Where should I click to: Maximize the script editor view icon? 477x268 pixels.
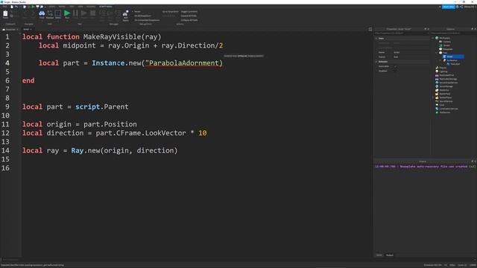pos(370,29)
